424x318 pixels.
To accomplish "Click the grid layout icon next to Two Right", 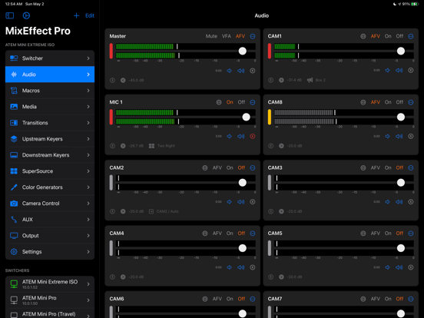I will pyautogui.click(x=151, y=146).
